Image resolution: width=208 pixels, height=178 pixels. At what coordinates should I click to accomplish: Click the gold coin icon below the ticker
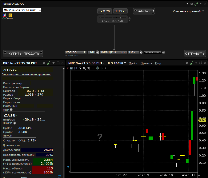pos(10,15)
